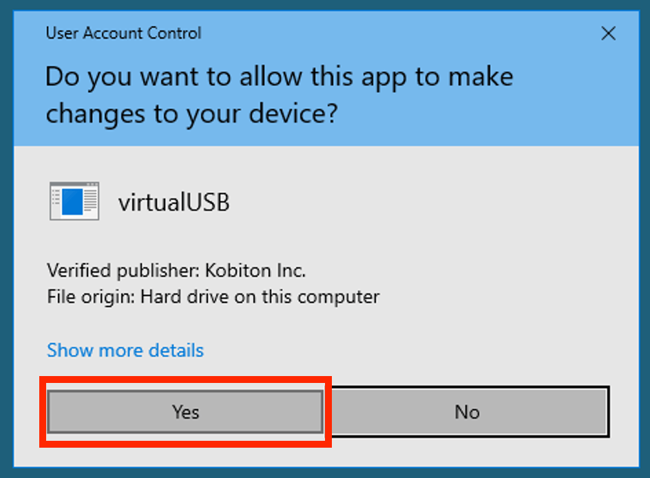Image resolution: width=650 pixels, height=478 pixels.
Task: Click the virtualUSB application icon
Action: click(x=74, y=201)
